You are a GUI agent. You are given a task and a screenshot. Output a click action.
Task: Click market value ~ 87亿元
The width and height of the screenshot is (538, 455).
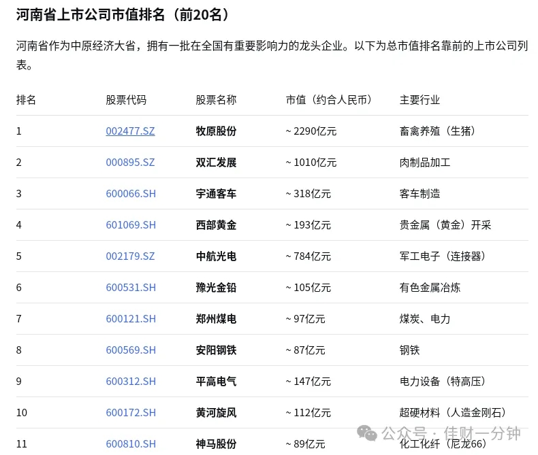click(x=305, y=350)
